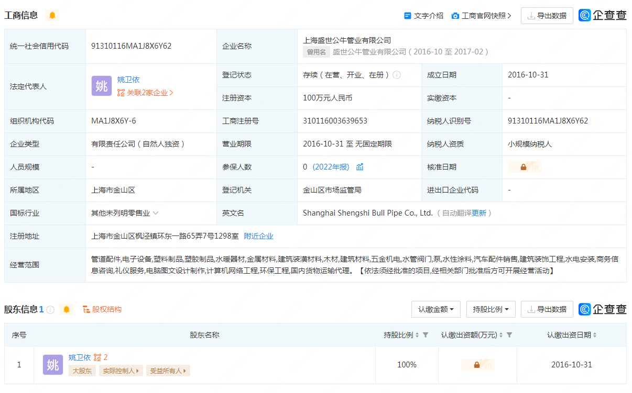Click the 经营范围 description text

pyautogui.click(x=355, y=265)
